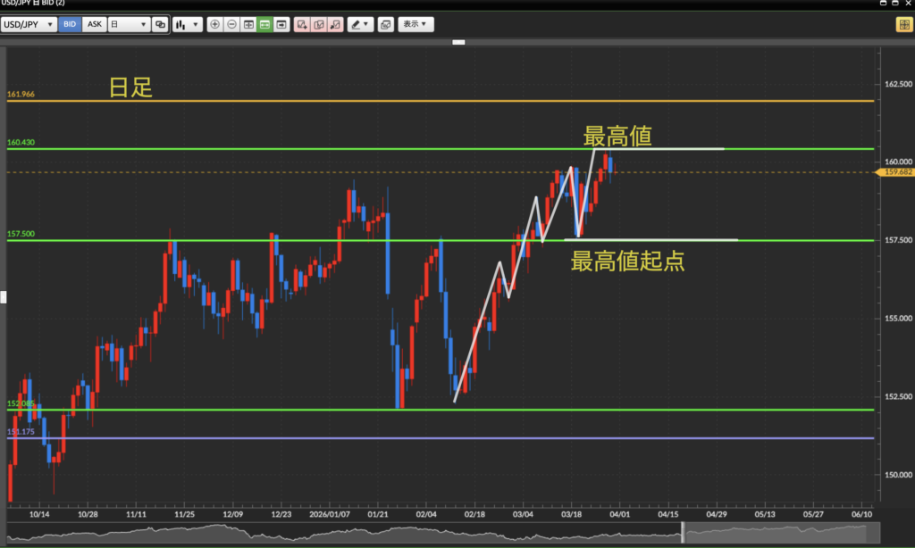Toggle the green highlighted layout button

coord(264,25)
